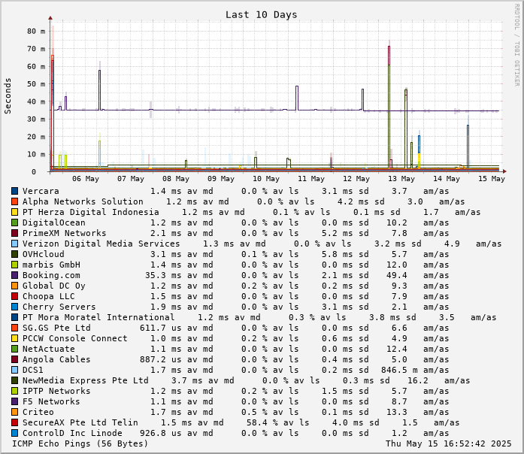Click the 13 May axis label
This screenshot has width=524, height=454.
coord(401,179)
